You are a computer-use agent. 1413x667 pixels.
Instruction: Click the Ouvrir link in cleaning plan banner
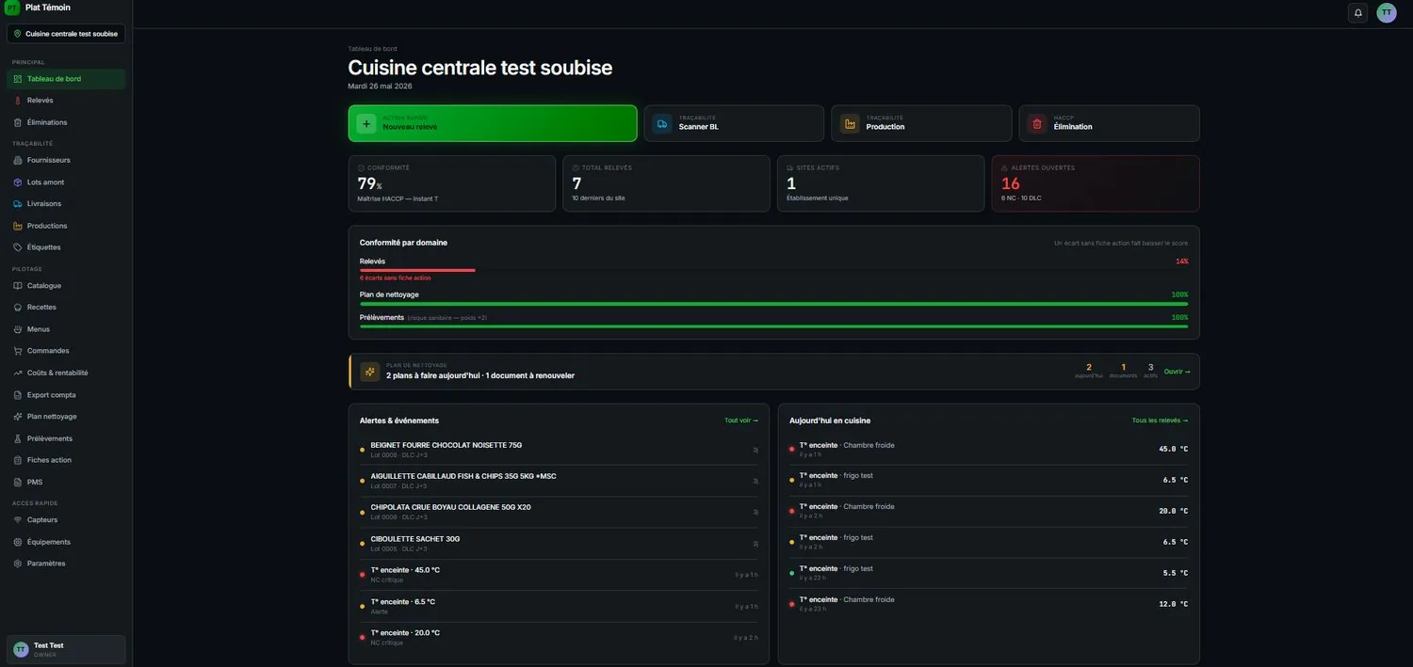click(1177, 372)
